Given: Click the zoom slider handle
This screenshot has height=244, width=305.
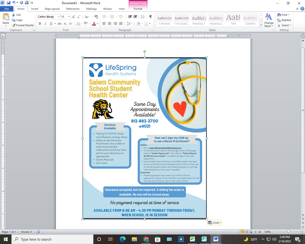Looking at the screenshot, I should pos(288,232).
